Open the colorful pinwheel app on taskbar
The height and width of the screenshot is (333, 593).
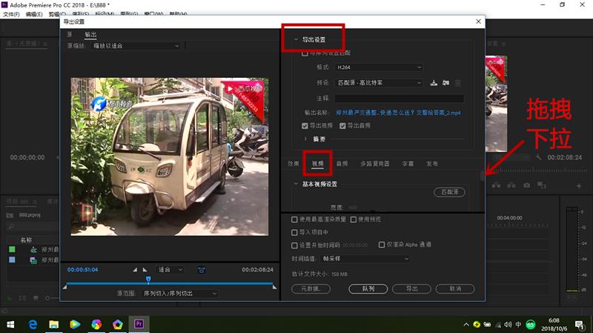coord(96,324)
